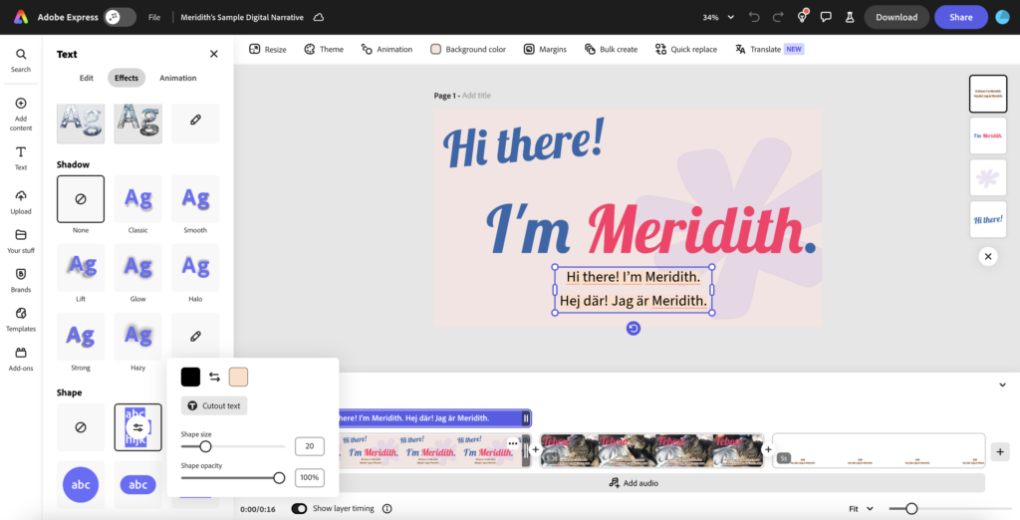Open the Brands panel in sidebar
Screen dimensions: 1020x520
click(21, 279)
